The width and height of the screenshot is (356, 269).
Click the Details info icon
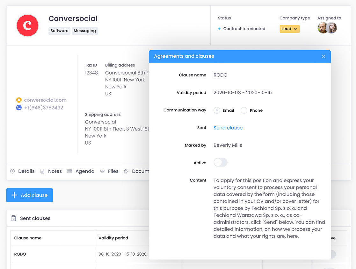12,171
